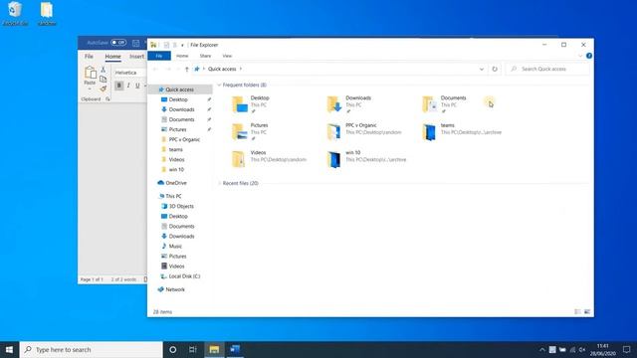This screenshot has height=358, width=637.
Task: Select PPC v Organic in navigation pane
Action: 184,139
